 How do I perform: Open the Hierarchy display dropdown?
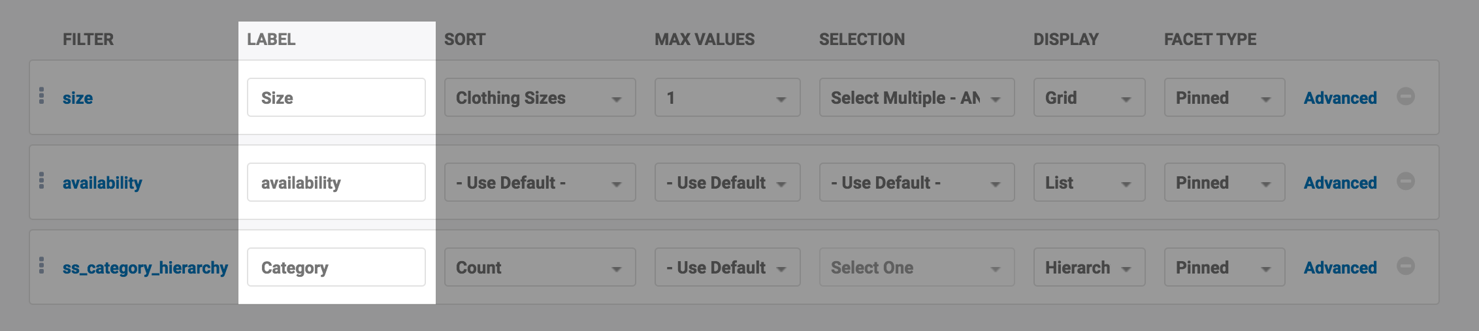coord(1089,268)
